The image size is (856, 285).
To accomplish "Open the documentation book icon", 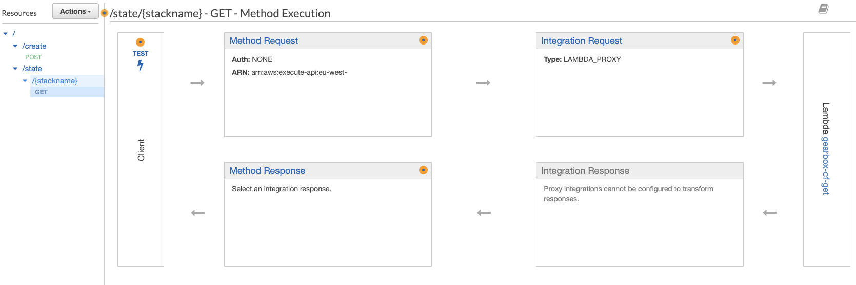I will coord(823,9).
